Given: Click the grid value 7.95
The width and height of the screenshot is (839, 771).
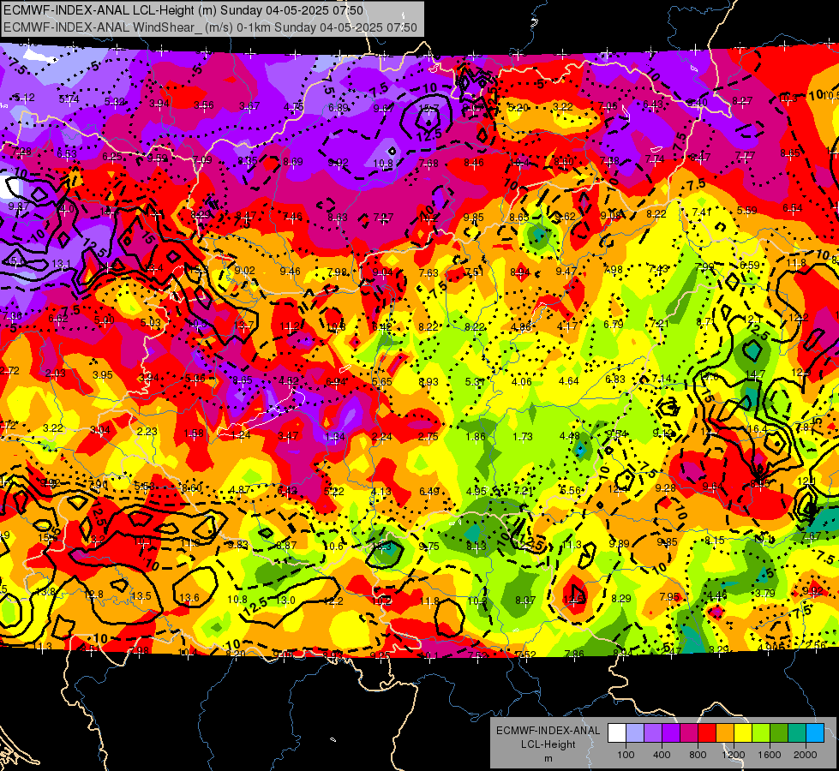Looking at the screenshot, I should [669, 596].
